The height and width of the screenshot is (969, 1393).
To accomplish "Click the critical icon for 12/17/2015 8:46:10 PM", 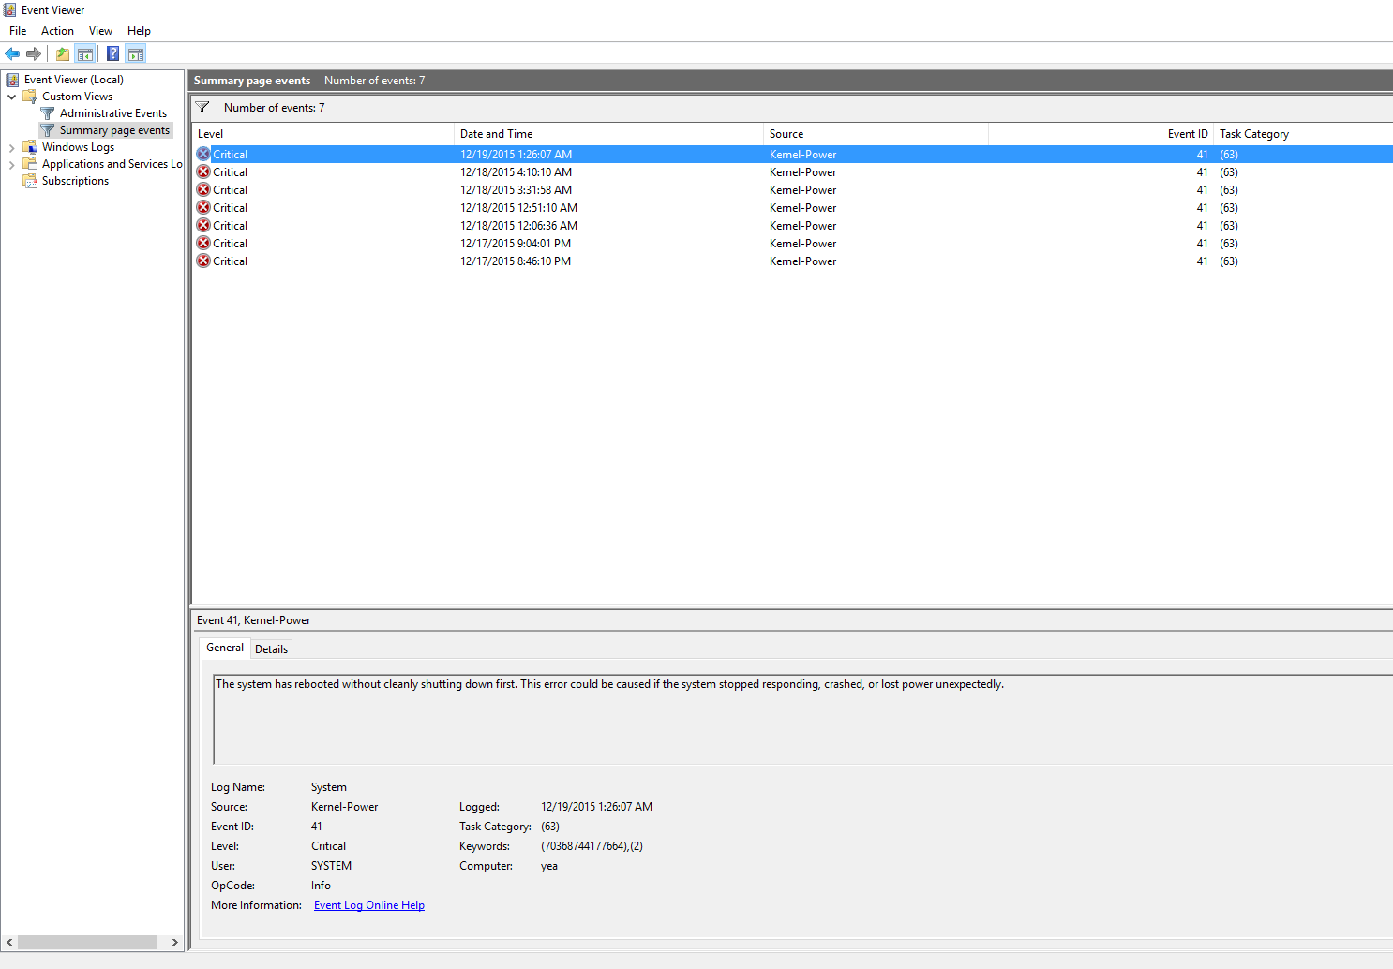I will click(203, 261).
